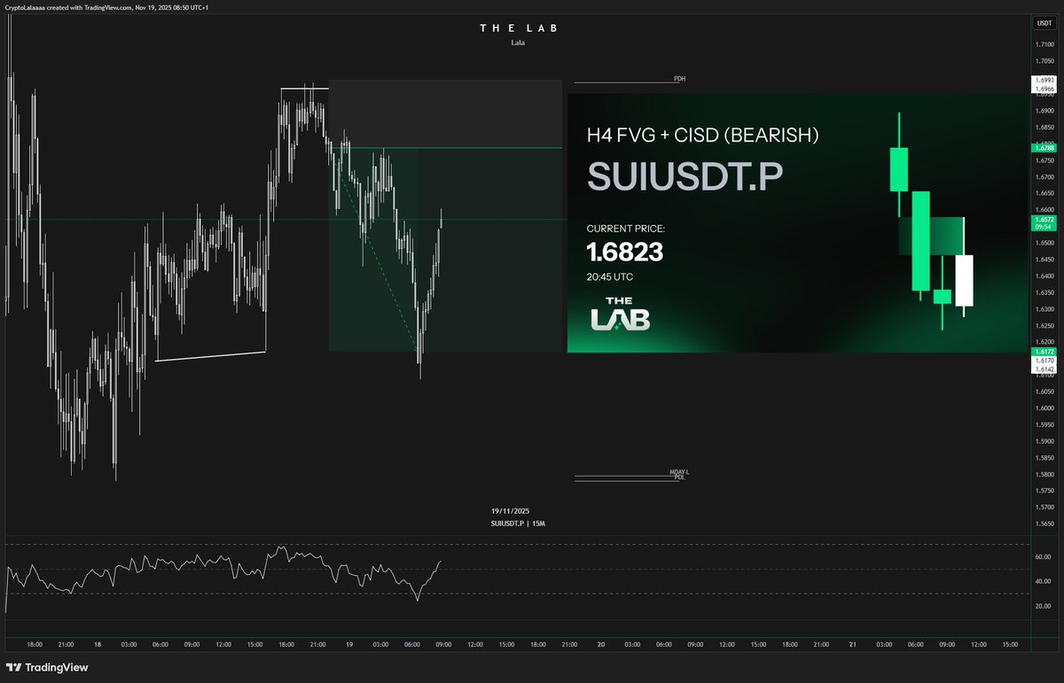This screenshot has height=683, width=1064.
Task: Click THE LAB logo in the green overlay card
Action: click(x=621, y=315)
